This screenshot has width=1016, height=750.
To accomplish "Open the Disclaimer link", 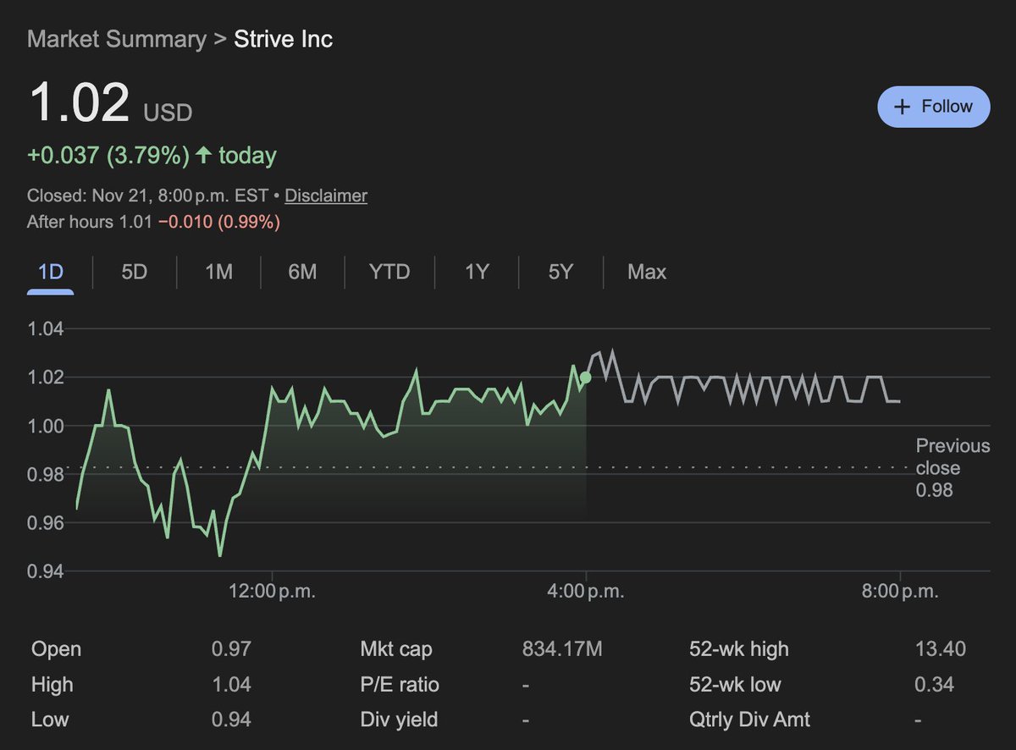I will click(326, 196).
